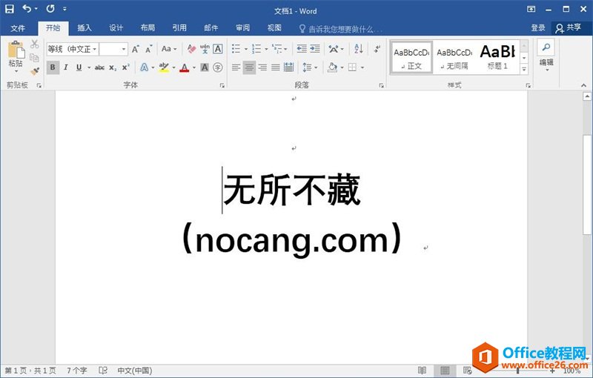This screenshot has height=378, width=593.
Task: Open the 文件 menu
Action: click(17, 28)
